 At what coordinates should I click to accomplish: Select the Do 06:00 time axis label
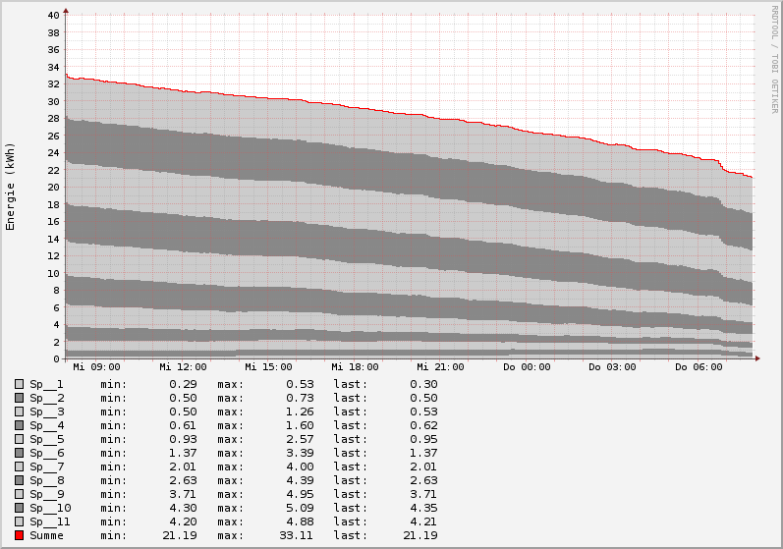coord(699,367)
